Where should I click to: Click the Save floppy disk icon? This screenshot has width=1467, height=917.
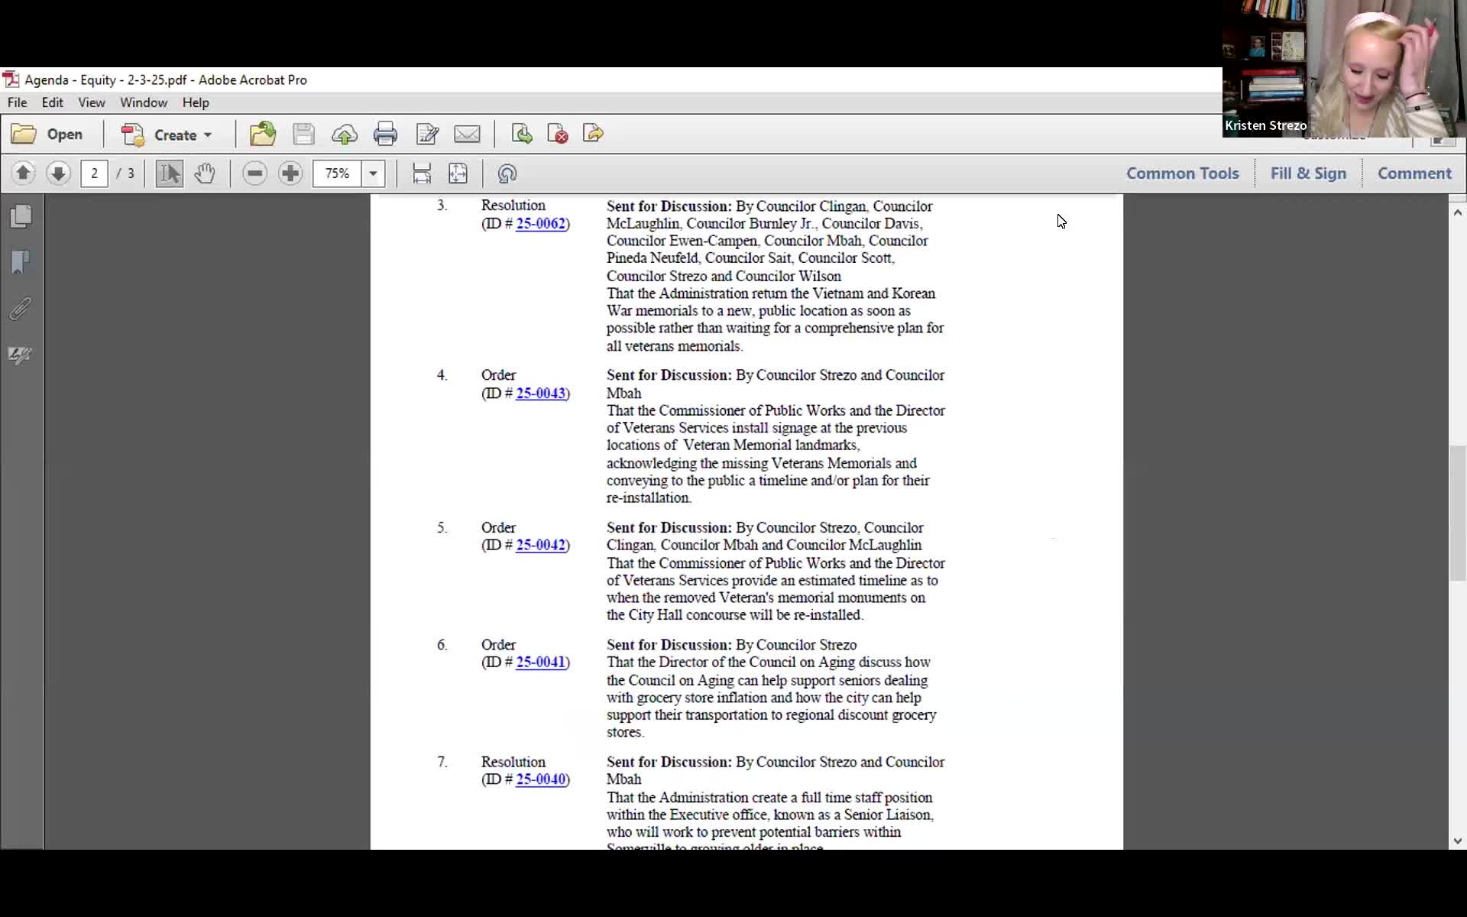pyautogui.click(x=303, y=134)
